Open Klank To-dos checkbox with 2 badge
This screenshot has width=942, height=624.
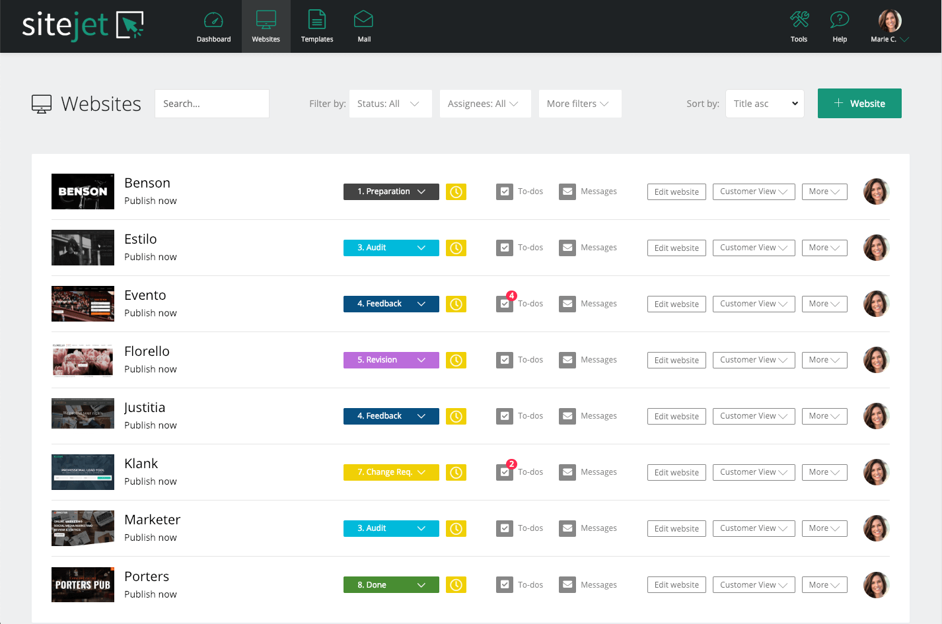[505, 473]
